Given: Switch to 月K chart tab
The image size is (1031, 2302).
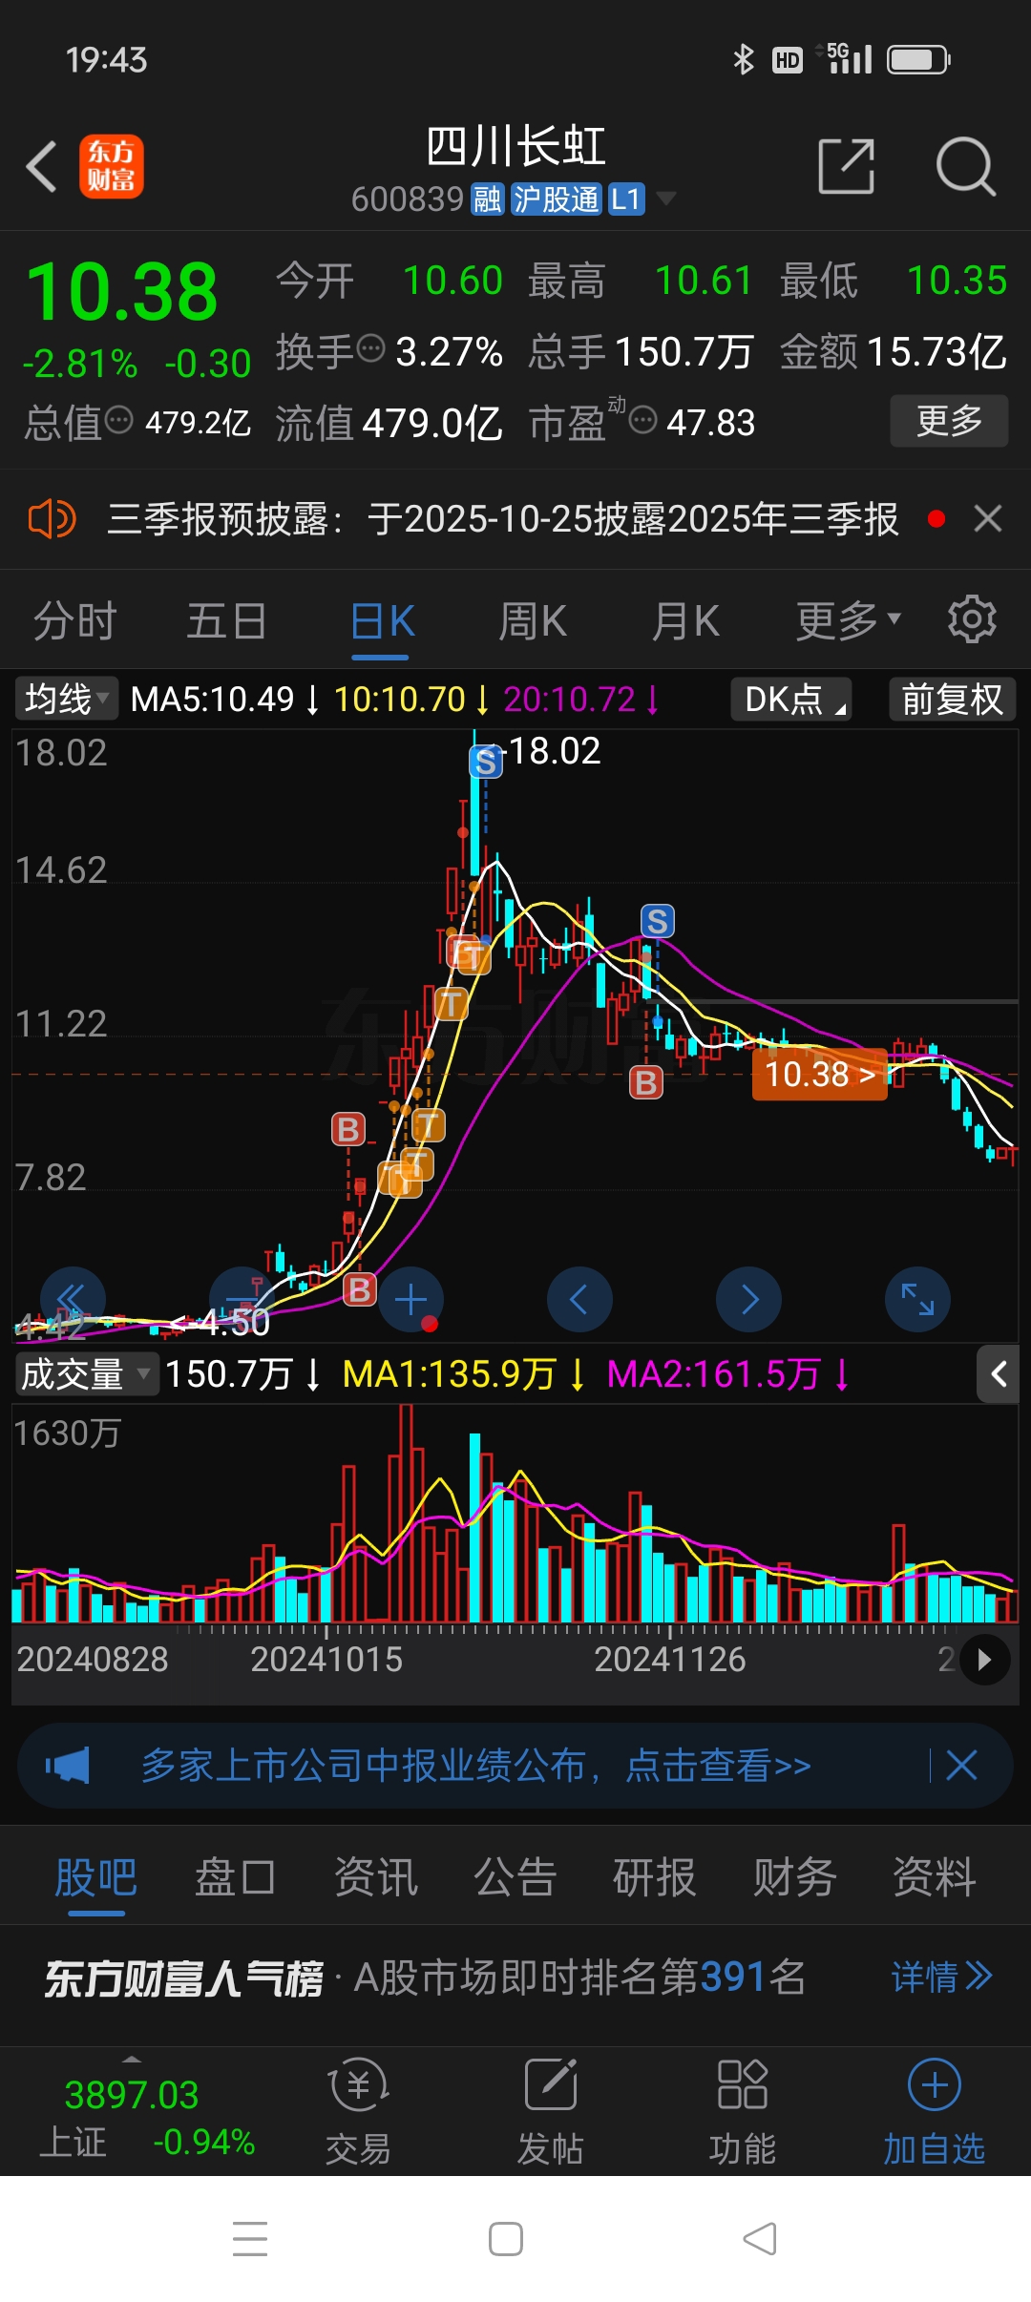Looking at the screenshot, I should click(x=684, y=620).
